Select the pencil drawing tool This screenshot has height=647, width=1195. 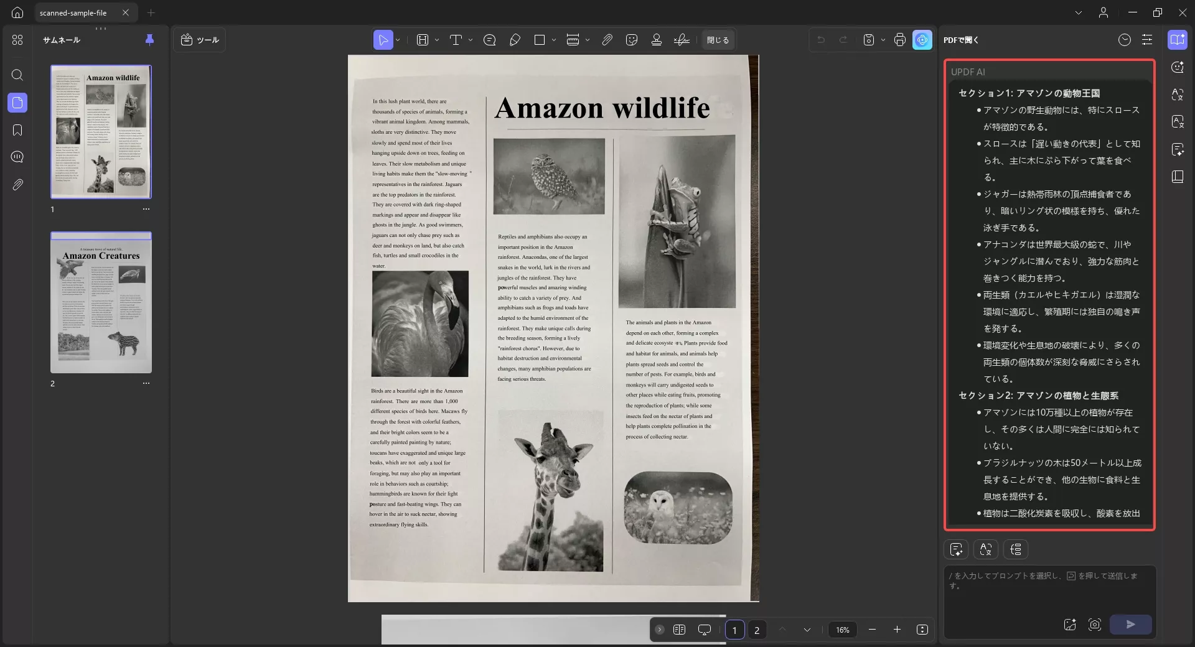[x=515, y=40]
